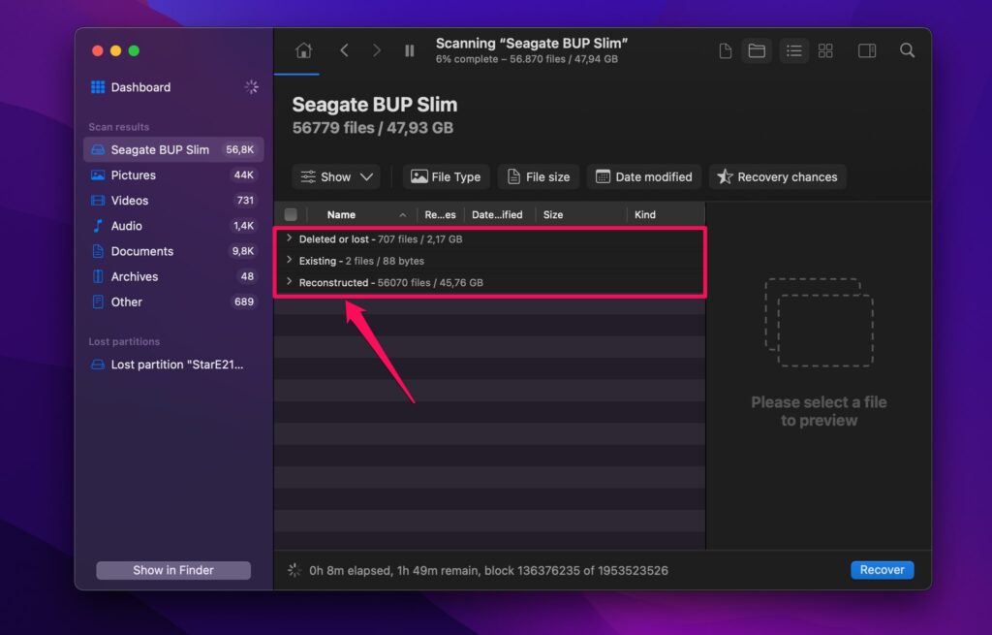
Task: Open the search magnifier
Action: click(907, 50)
